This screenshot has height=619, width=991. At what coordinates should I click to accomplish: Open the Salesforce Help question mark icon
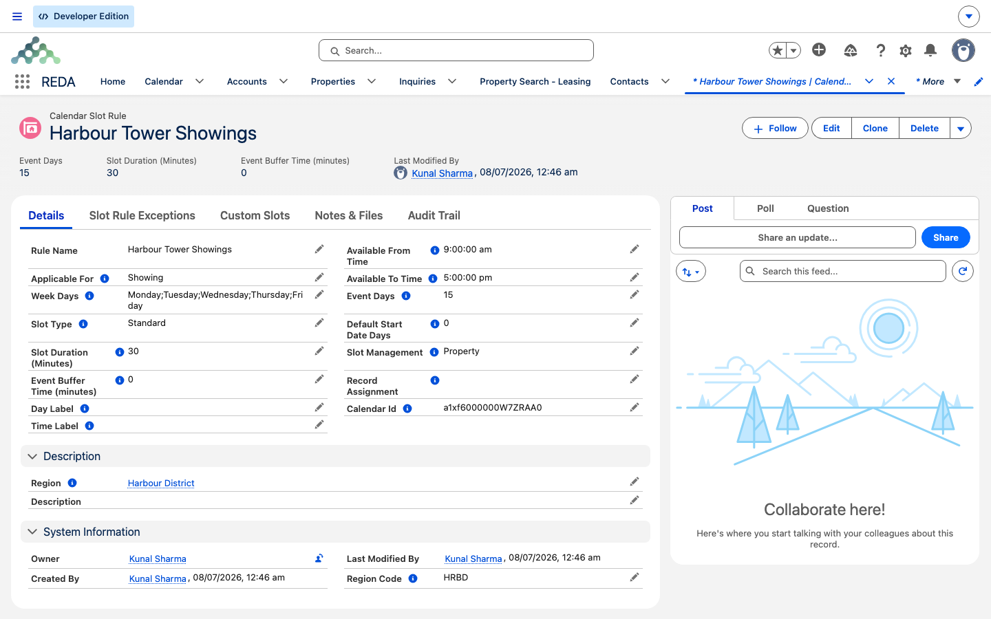[880, 50]
